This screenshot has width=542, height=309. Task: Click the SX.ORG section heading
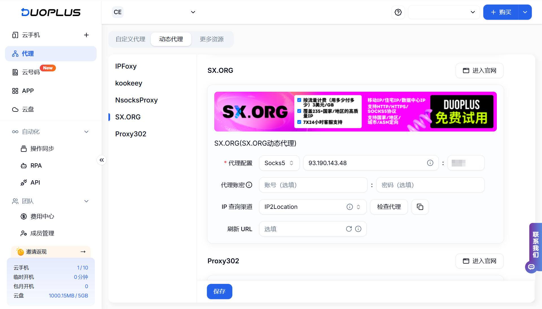pos(220,71)
